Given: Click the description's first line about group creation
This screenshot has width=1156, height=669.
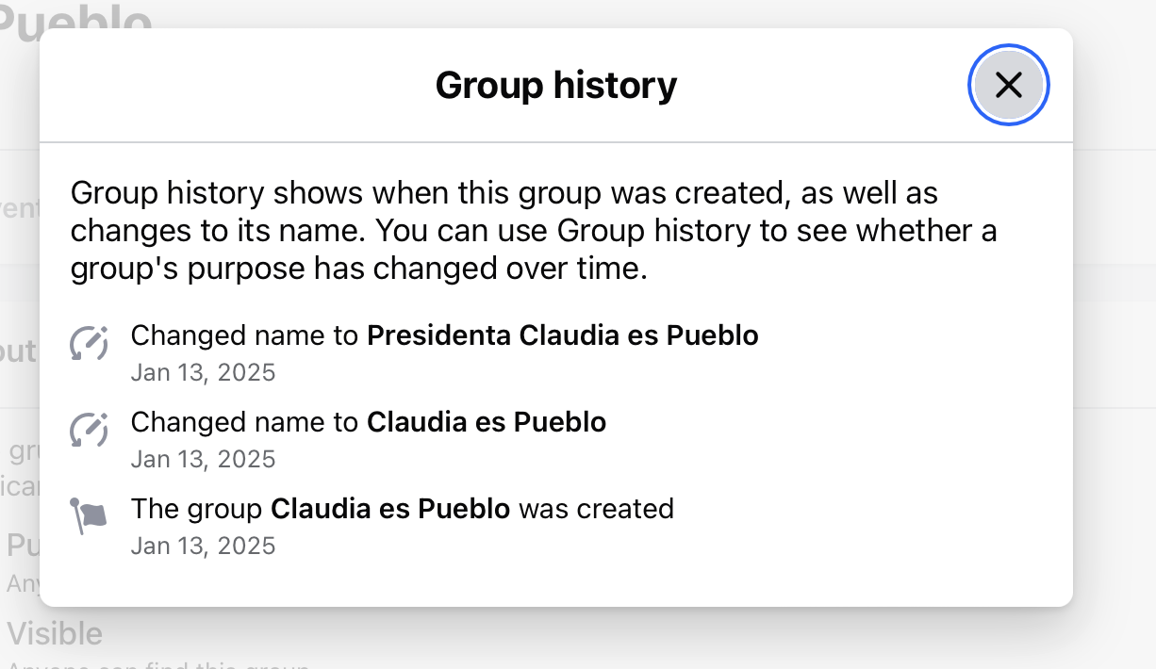Looking at the screenshot, I should (504, 193).
